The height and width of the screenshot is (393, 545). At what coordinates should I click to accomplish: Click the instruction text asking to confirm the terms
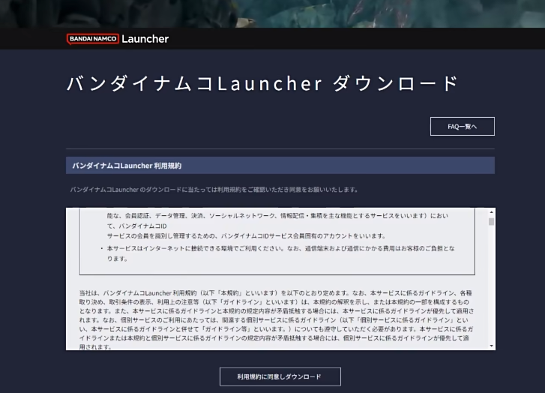point(214,190)
